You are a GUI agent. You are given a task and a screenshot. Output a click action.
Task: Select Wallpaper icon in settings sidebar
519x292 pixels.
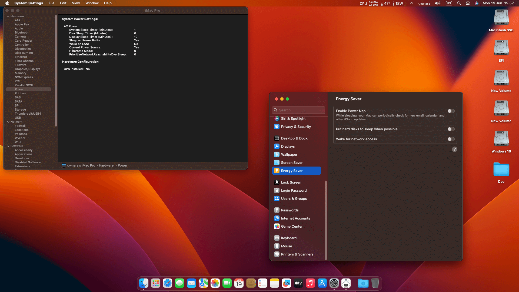(x=277, y=154)
